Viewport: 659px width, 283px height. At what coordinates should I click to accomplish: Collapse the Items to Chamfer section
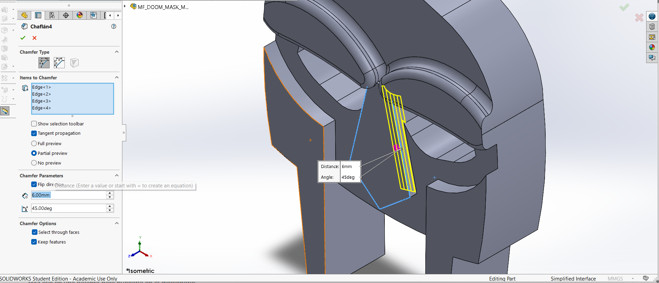tap(117, 78)
